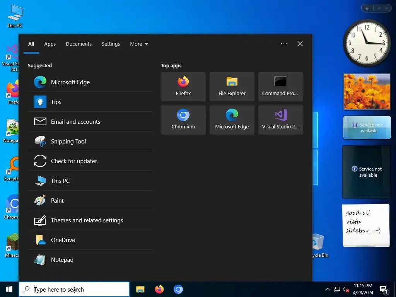Open Email and accounts settings
Viewport: 396px width, 297px height.
(x=90, y=122)
